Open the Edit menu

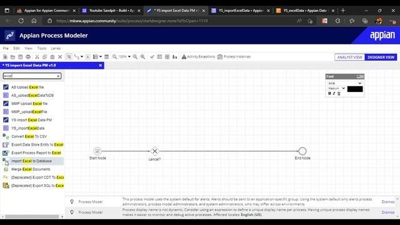coord(17,48)
